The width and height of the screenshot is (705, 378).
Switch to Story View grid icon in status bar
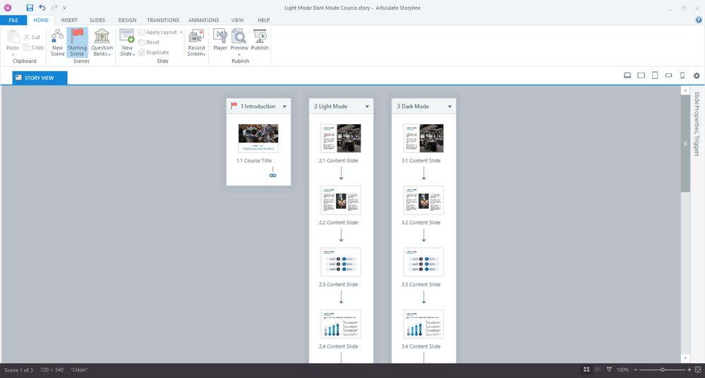click(586, 370)
